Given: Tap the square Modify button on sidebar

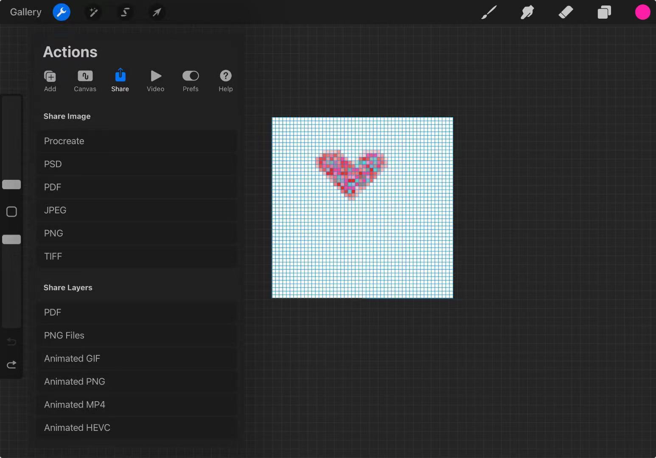Looking at the screenshot, I should (x=11, y=212).
